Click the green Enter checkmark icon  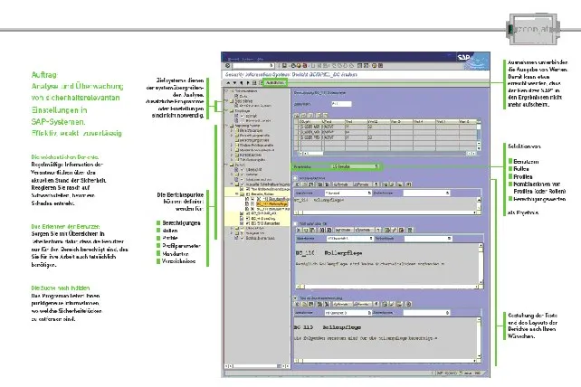[227, 65]
